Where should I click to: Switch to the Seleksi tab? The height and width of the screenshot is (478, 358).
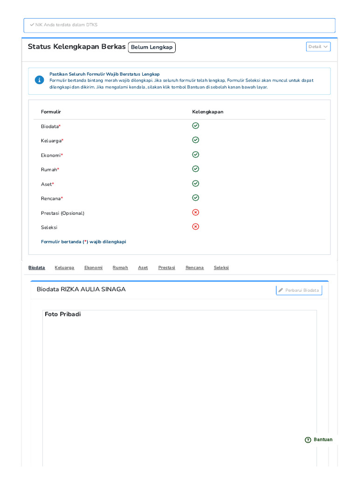click(221, 267)
